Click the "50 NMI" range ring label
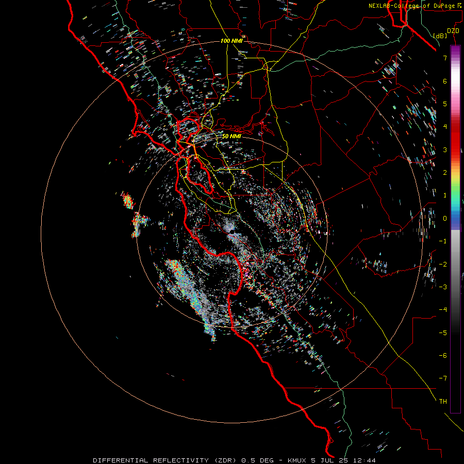 pos(231,137)
